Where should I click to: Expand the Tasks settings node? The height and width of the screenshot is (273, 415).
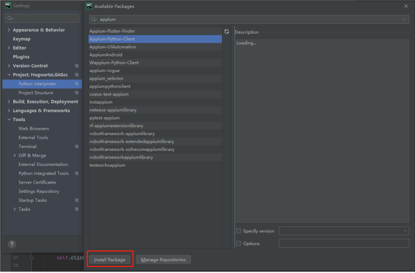click(15, 209)
